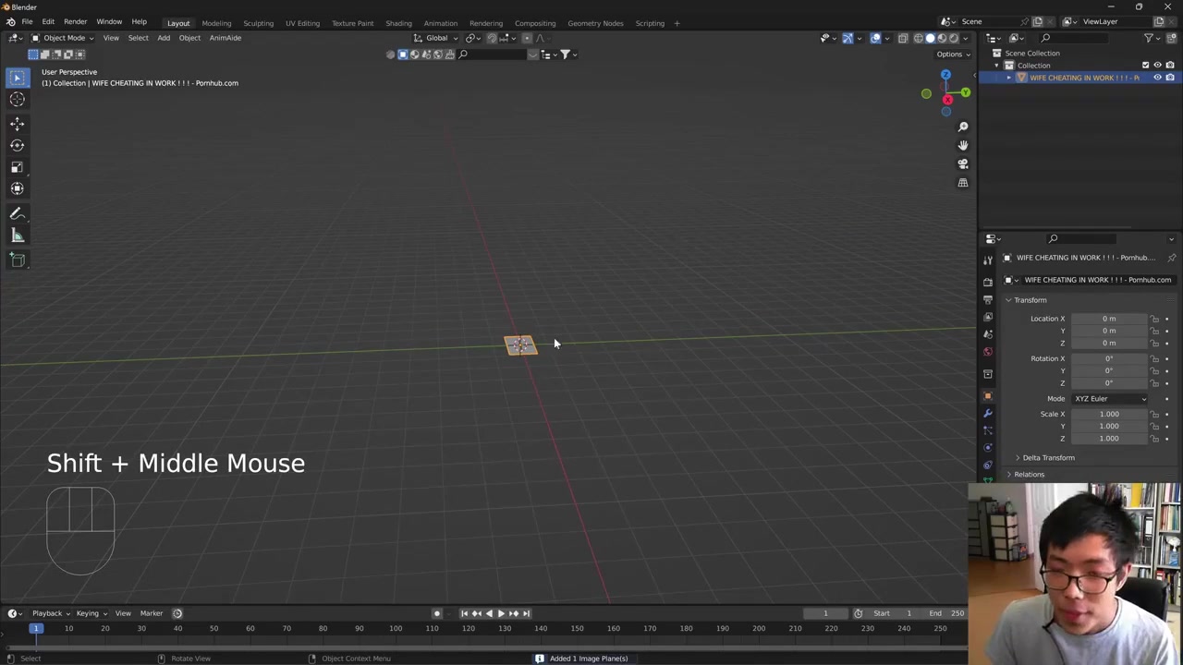
Task: Select the Cursor tool
Action: pyautogui.click(x=17, y=100)
